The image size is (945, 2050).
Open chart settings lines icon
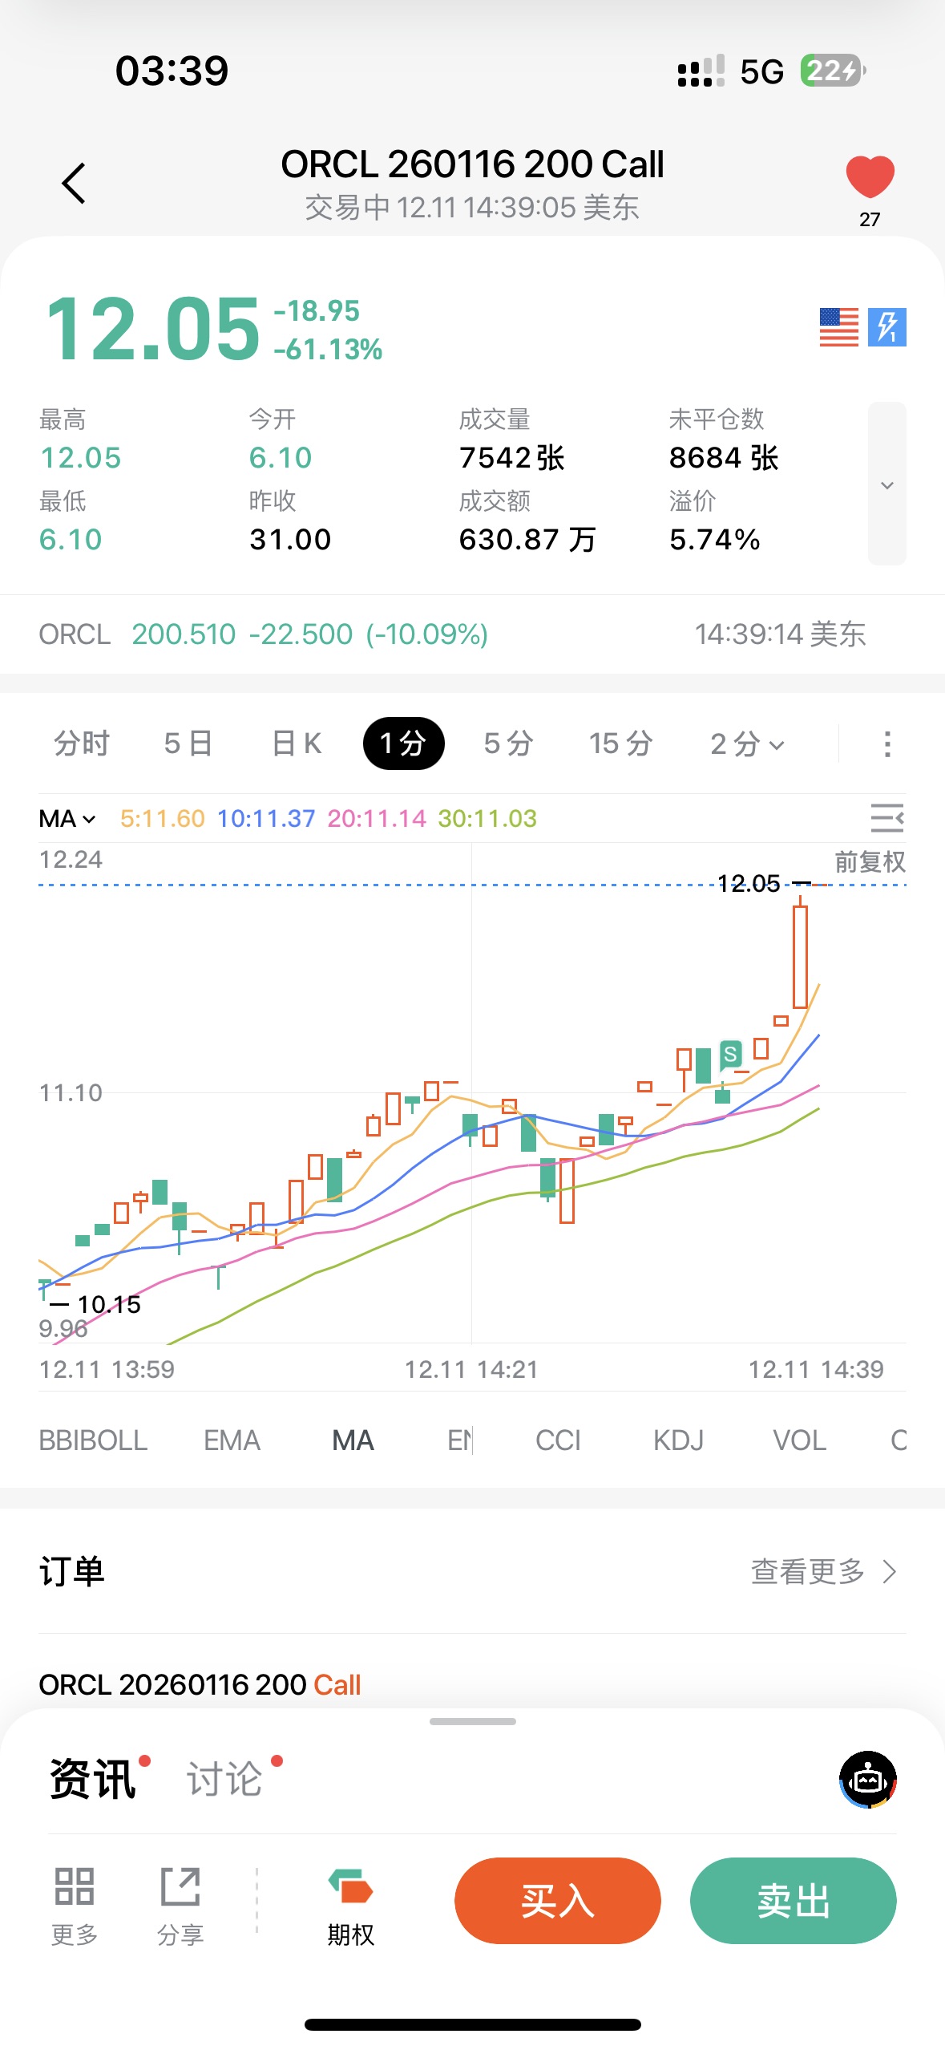click(886, 818)
